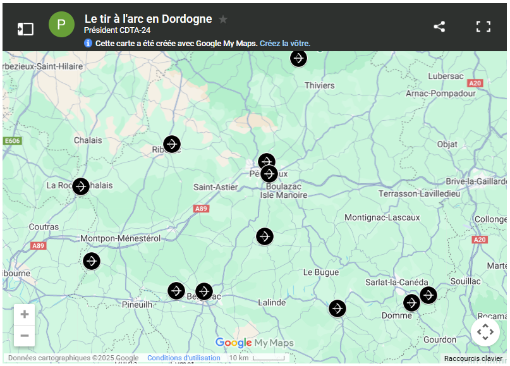
Task: Star the map Le tir à l'arc
Action: pos(223,20)
